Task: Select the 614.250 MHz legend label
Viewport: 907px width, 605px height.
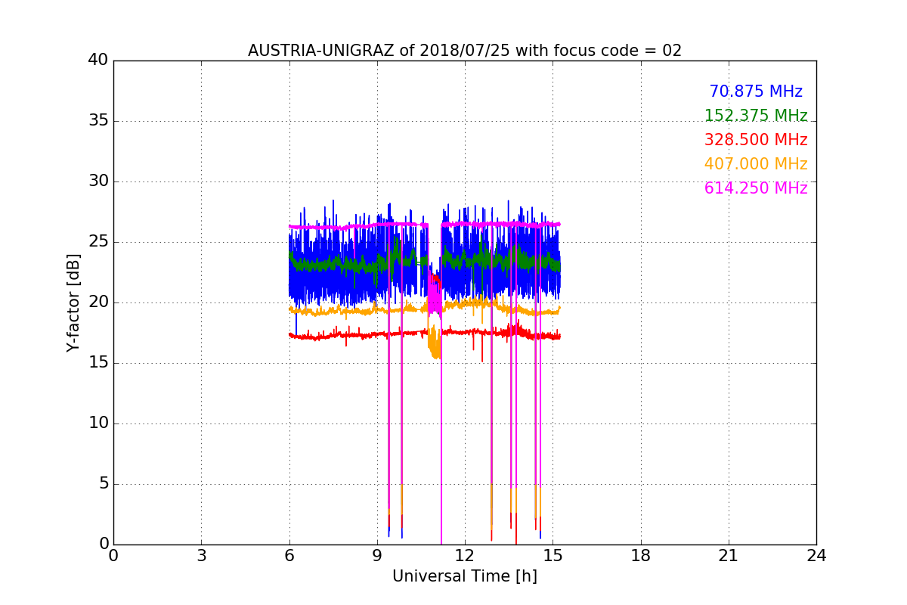Action: [756, 188]
